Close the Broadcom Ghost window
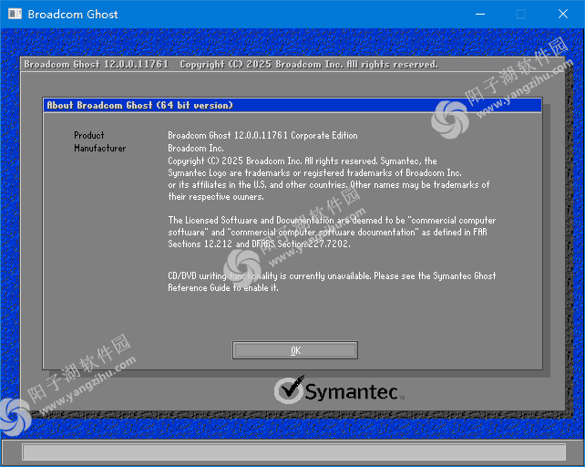 pos(562,15)
